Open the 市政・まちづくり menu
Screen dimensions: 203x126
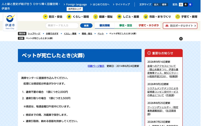157,17
